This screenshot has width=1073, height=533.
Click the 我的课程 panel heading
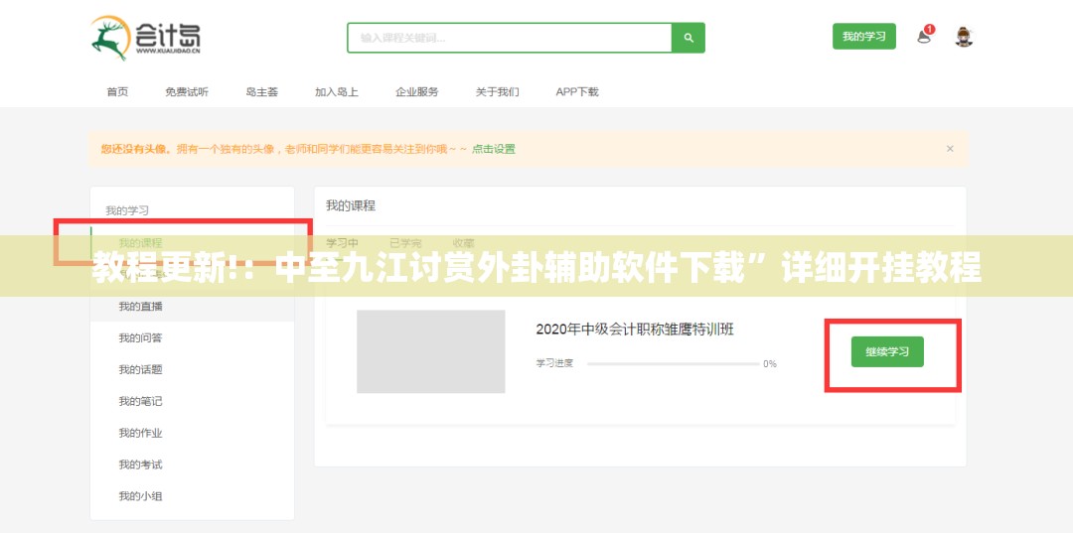click(351, 205)
